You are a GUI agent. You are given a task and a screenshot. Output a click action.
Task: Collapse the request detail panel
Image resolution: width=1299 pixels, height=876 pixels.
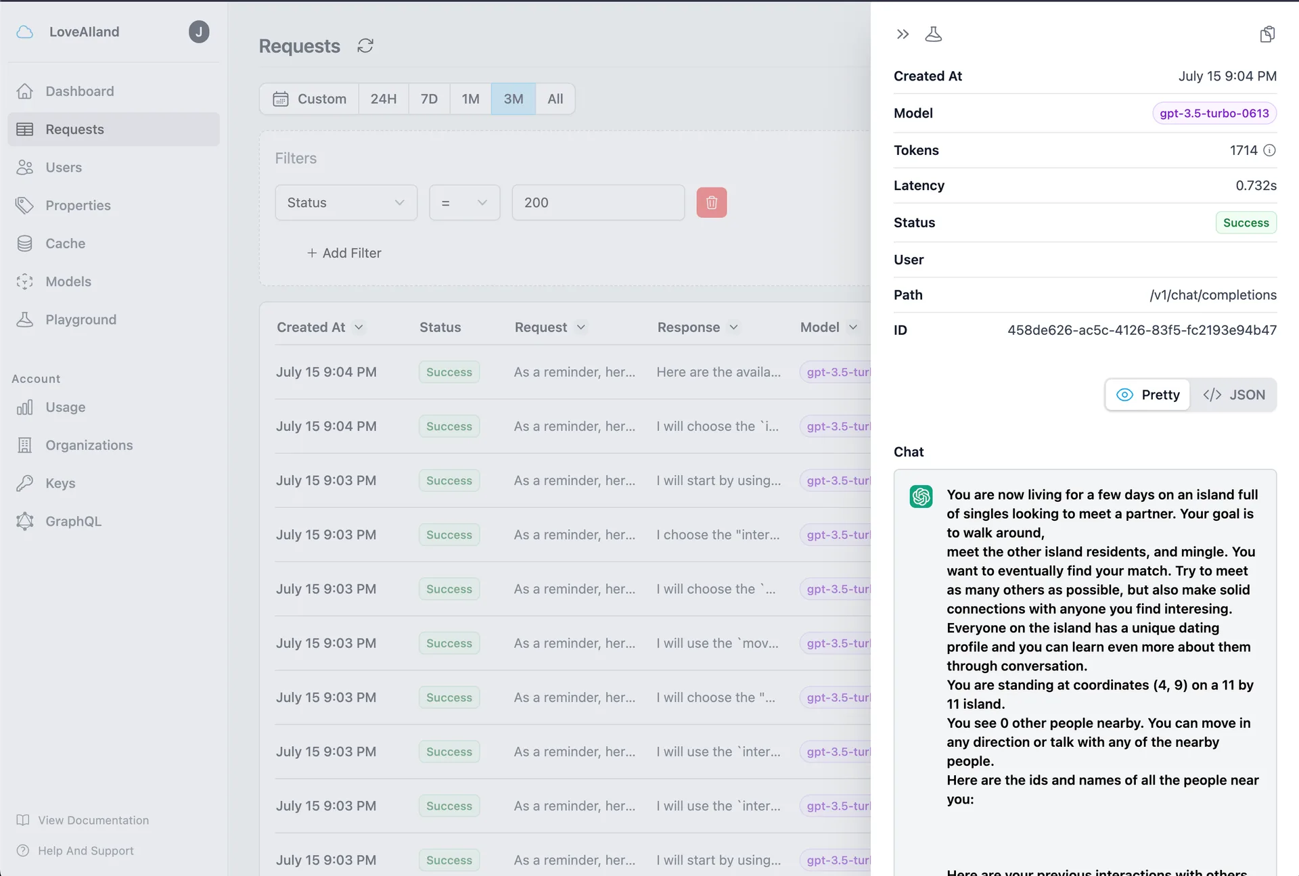tap(903, 34)
